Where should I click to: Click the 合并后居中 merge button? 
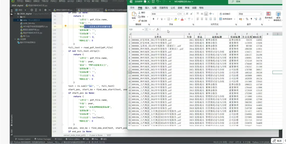(226, 19)
